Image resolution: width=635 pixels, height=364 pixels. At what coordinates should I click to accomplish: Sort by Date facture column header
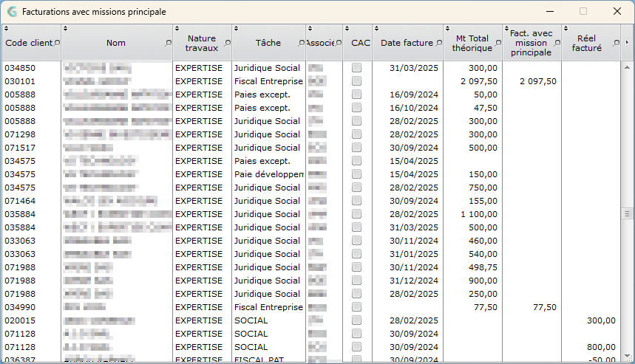[x=407, y=43]
